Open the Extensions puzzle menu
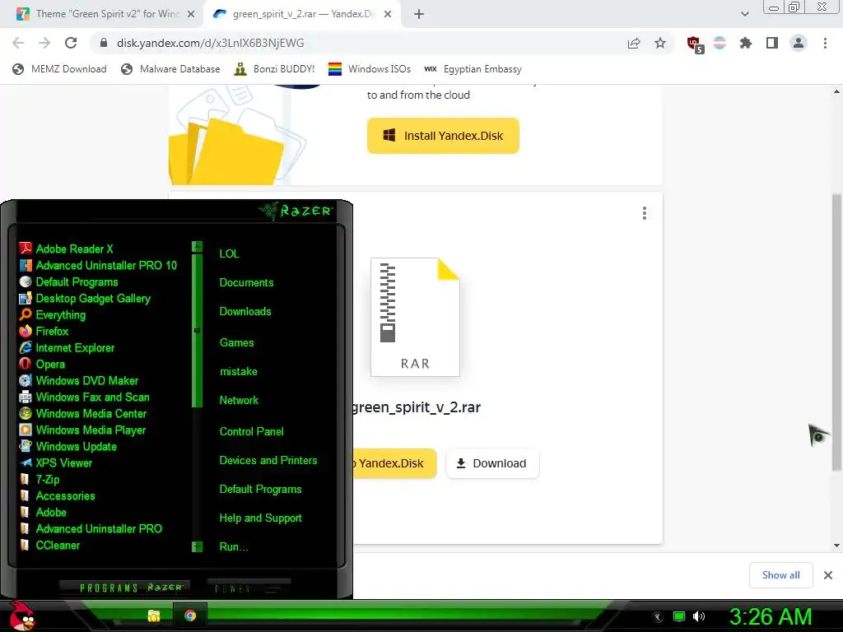 [746, 43]
